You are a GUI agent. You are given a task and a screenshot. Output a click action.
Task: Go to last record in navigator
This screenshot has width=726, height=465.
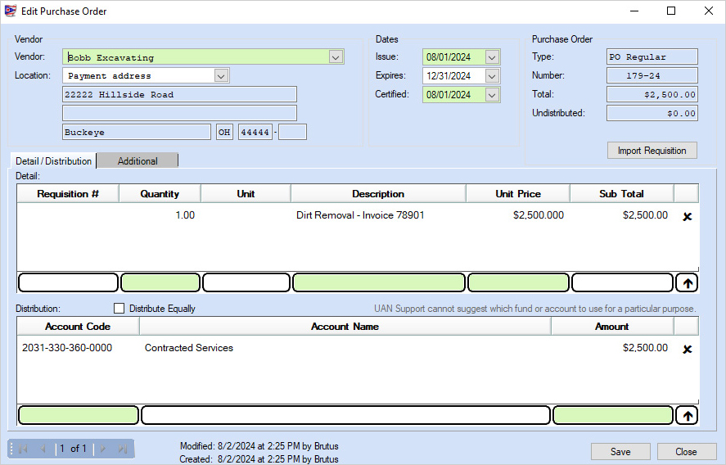point(123,449)
